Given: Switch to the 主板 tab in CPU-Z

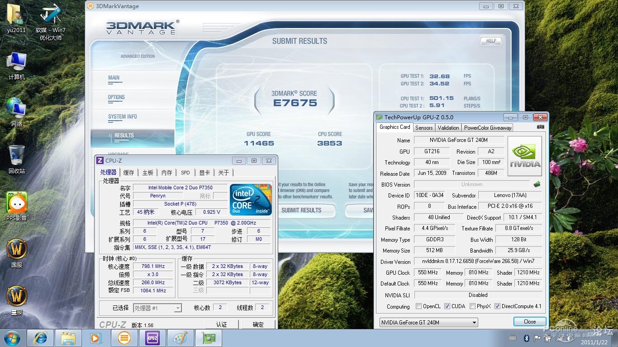Looking at the screenshot, I should coord(148,173).
